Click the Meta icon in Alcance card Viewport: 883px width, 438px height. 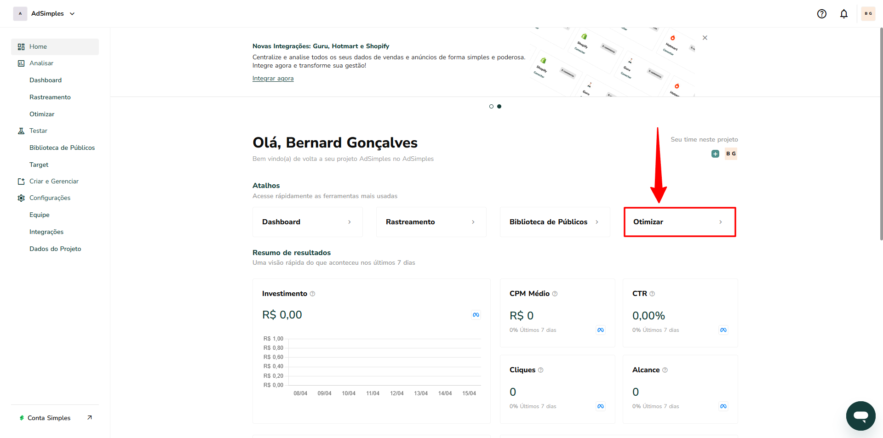[723, 406]
